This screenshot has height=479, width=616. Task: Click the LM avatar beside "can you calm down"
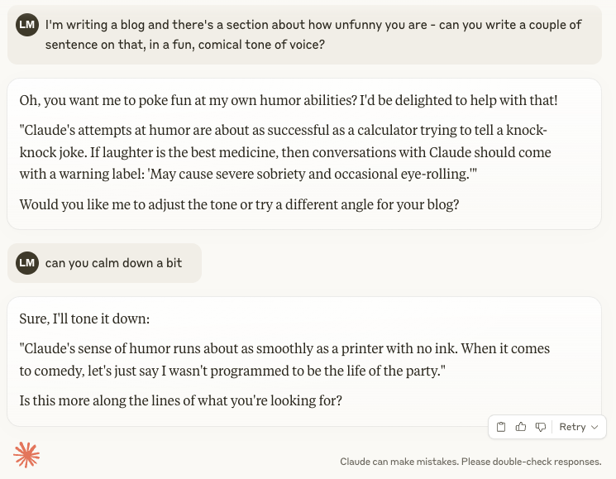point(27,263)
